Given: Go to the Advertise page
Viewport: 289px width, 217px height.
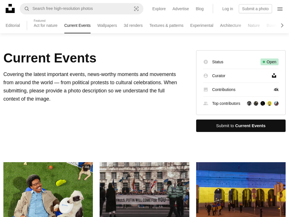Looking at the screenshot, I should click(181, 9).
